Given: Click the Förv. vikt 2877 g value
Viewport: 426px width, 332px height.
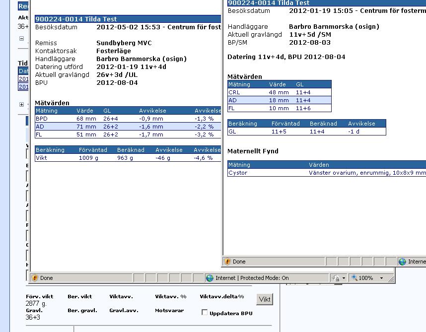Looking at the screenshot, I should coord(36,303).
